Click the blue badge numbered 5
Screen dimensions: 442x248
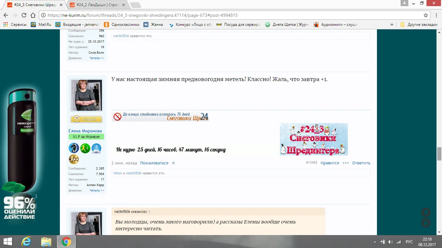point(96,148)
